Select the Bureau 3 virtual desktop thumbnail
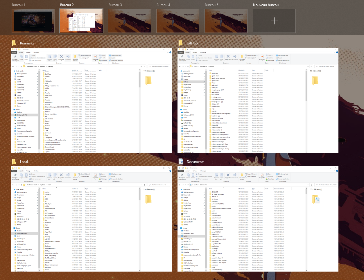This screenshot has width=364, height=280. click(130, 21)
